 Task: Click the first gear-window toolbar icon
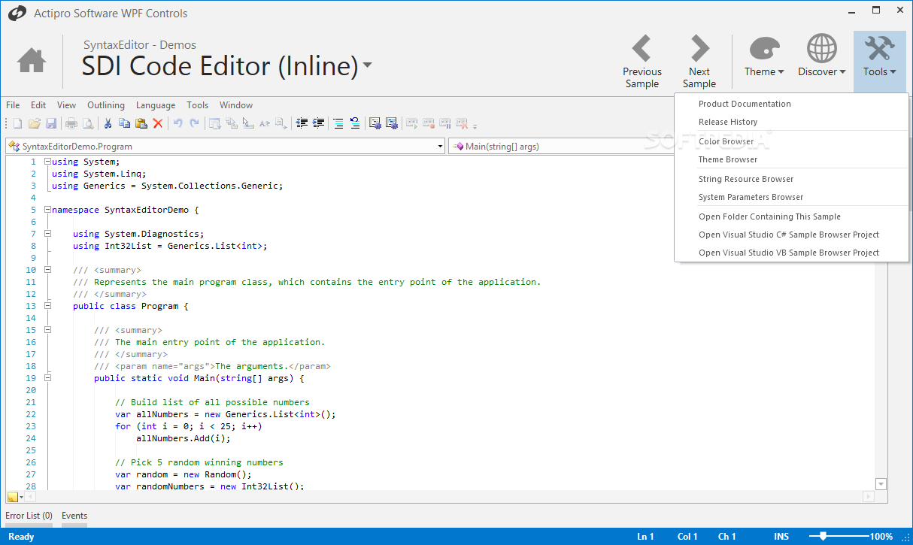coord(375,123)
